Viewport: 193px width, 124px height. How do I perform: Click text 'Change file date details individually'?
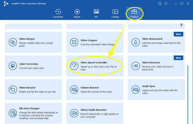click(x=37, y=112)
